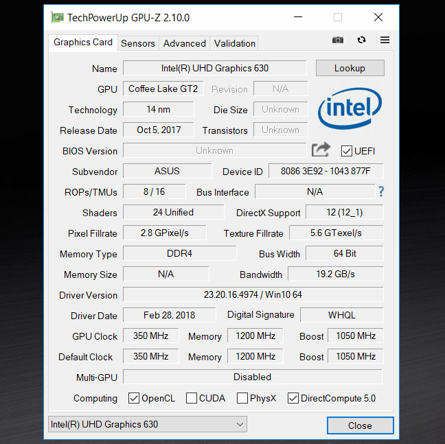The height and width of the screenshot is (444, 445).
Task: Click the Technology field 14 nm
Action: click(159, 109)
